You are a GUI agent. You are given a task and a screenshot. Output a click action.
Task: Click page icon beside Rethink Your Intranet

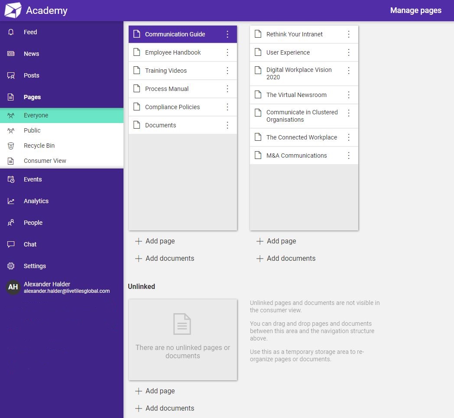point(258,34)
